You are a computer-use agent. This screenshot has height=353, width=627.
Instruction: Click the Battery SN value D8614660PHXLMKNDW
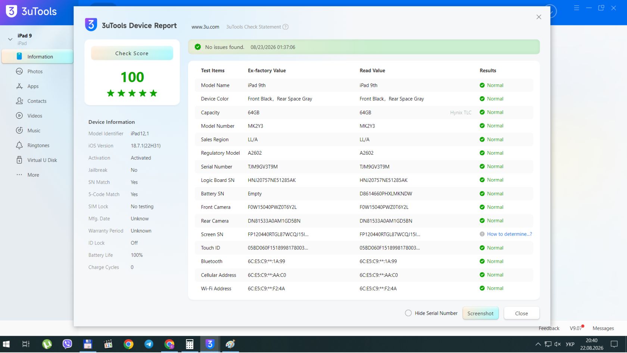click(386, 194)
